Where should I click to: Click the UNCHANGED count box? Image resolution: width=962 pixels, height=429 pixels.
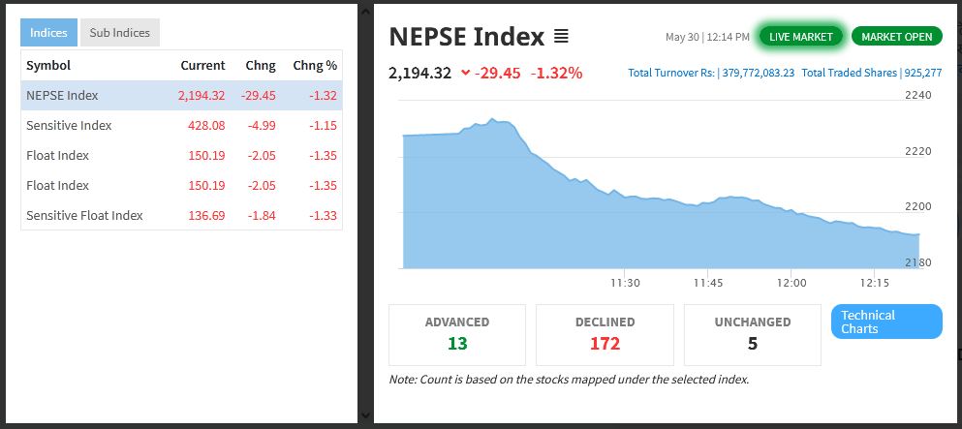tap(752, 334)
